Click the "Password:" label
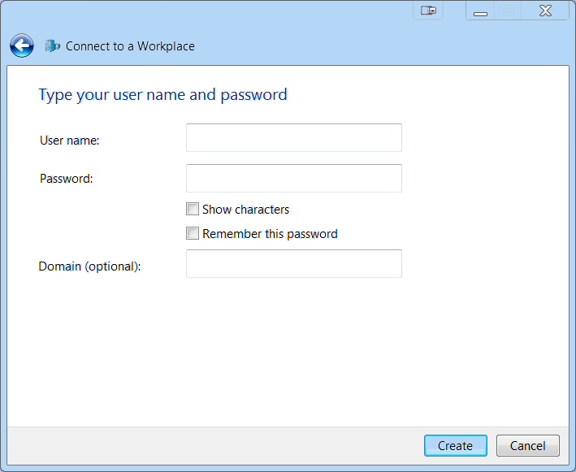Image resolution: width=576 pixels, height=472 pixels. tap(67, 179)
